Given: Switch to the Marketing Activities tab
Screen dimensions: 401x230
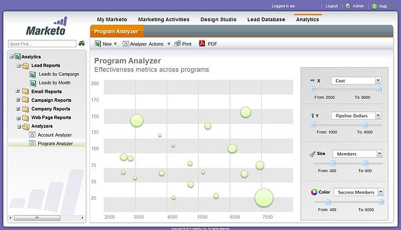Looking at the screenshot, I should coord(163,19).
